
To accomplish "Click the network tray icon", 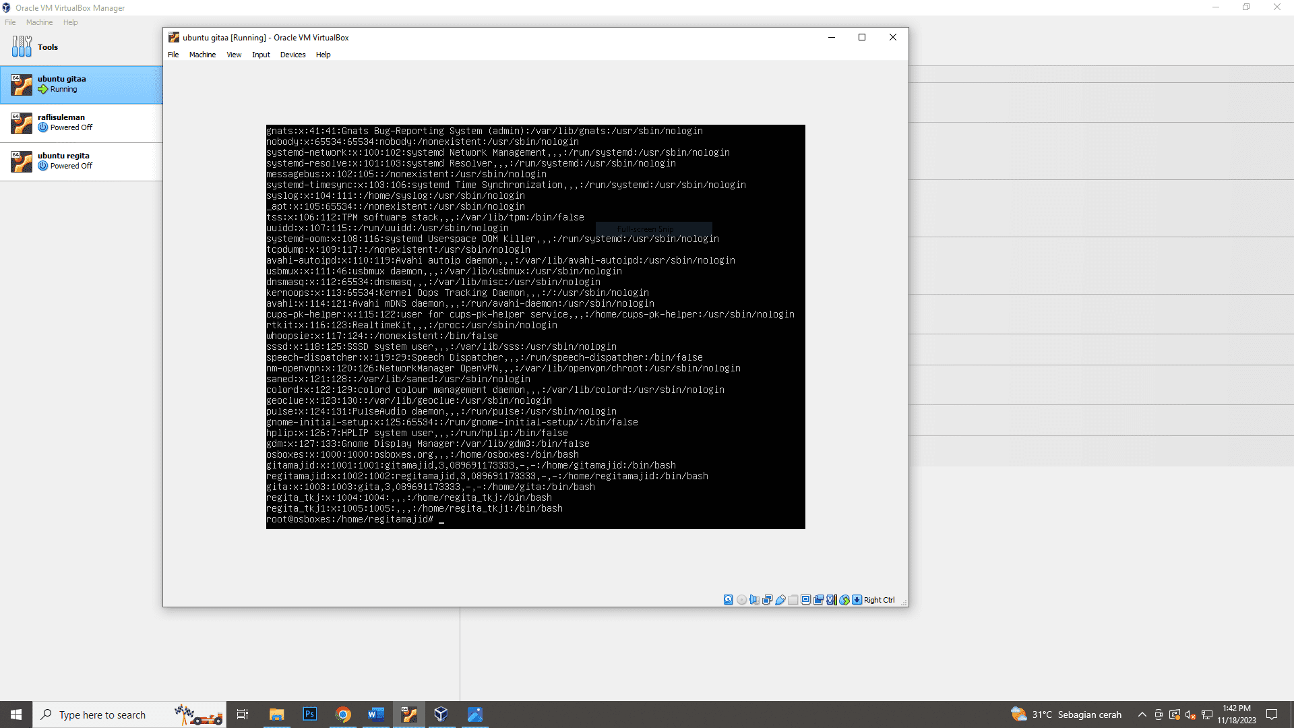I will coord(1206,715).
